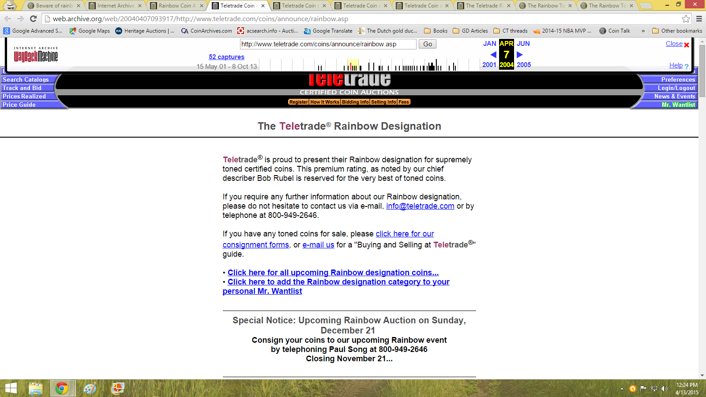Click the Wayback Machine logo
Image resolution: width=706 pixels, height=397 pixels.
(36, 55)
